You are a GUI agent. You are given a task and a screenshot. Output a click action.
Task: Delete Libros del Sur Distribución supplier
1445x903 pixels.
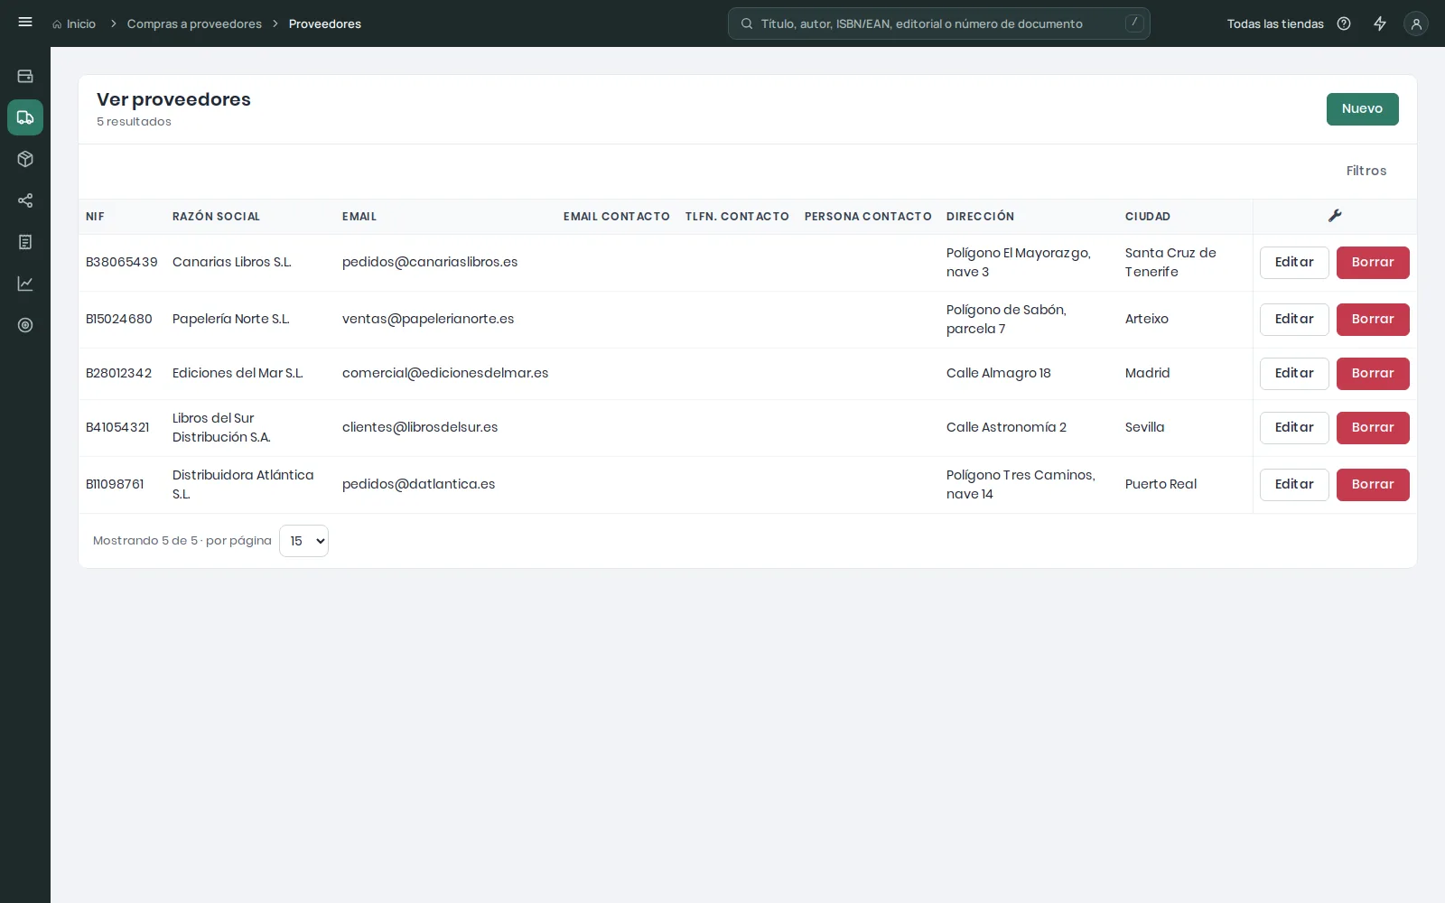tap(1373, 428)
